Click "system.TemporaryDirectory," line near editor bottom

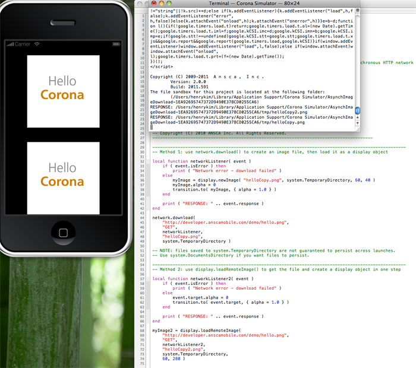click(x=196, y=354)
